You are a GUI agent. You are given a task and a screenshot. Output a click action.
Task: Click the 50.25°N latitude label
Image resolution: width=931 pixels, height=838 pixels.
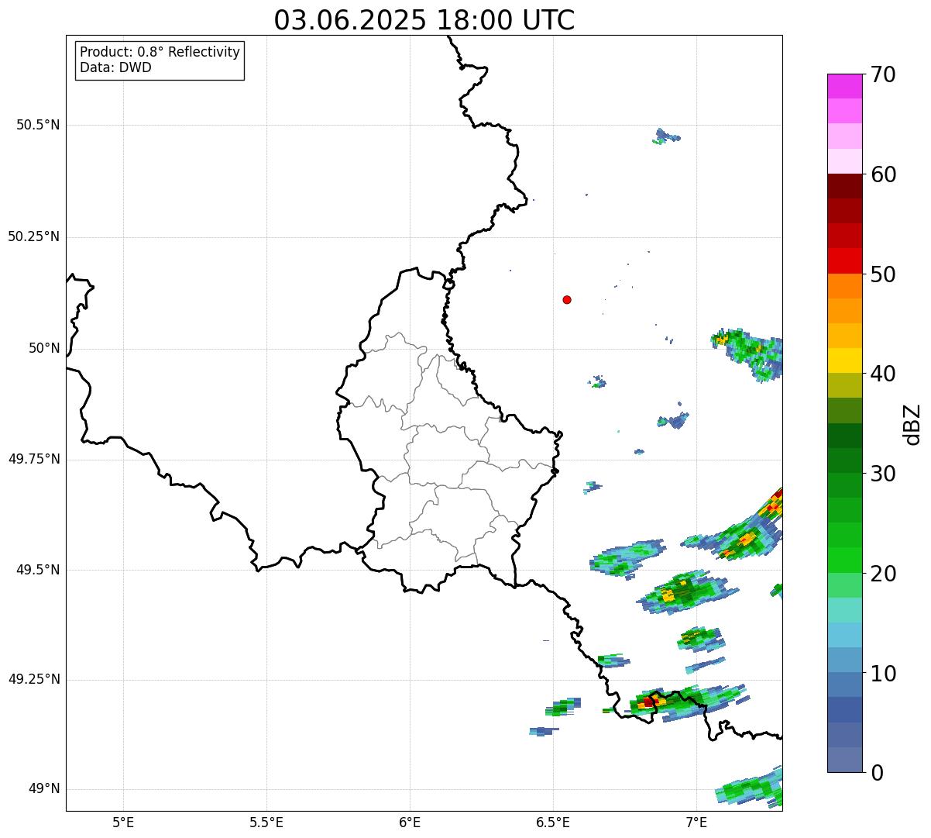coord(34,237)
